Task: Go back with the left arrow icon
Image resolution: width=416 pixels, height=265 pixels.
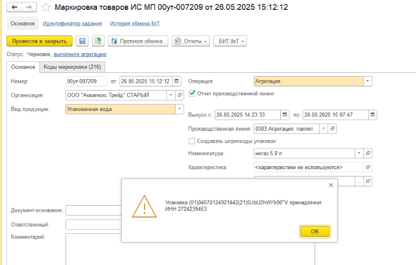Action: [x=14, y=7]
